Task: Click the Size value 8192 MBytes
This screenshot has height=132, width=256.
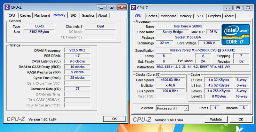Action: pos(39,31)
